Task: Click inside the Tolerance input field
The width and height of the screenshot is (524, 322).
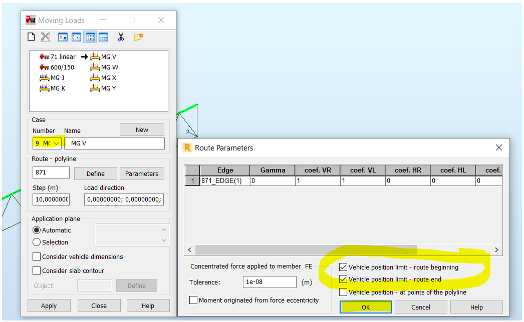Action: (x=269, y=281)
